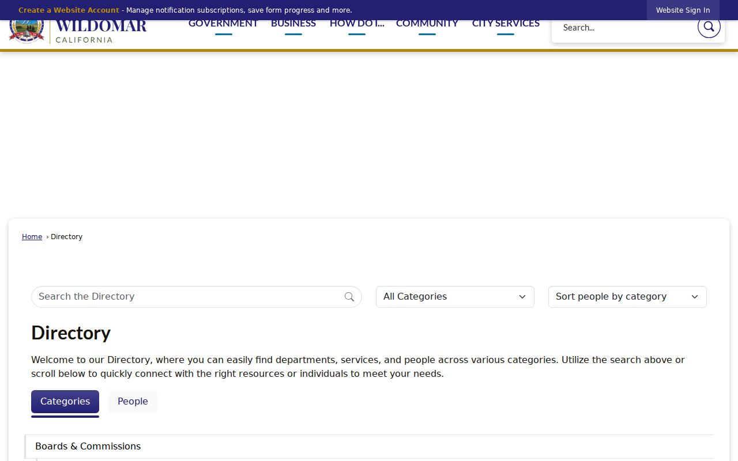738x461 pixels.
Task: Click the Home breadcrumb link
Action: click(x=32, y=237)
